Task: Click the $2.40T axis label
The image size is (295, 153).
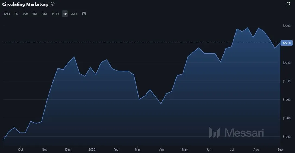Action: (287, 26)
